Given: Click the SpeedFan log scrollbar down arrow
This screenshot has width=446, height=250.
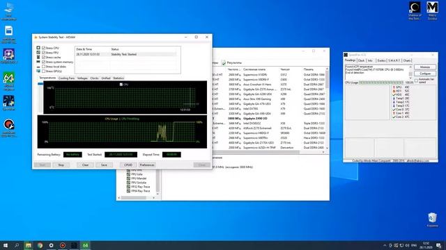Looking at the screenshot, I should click(410, 78).
